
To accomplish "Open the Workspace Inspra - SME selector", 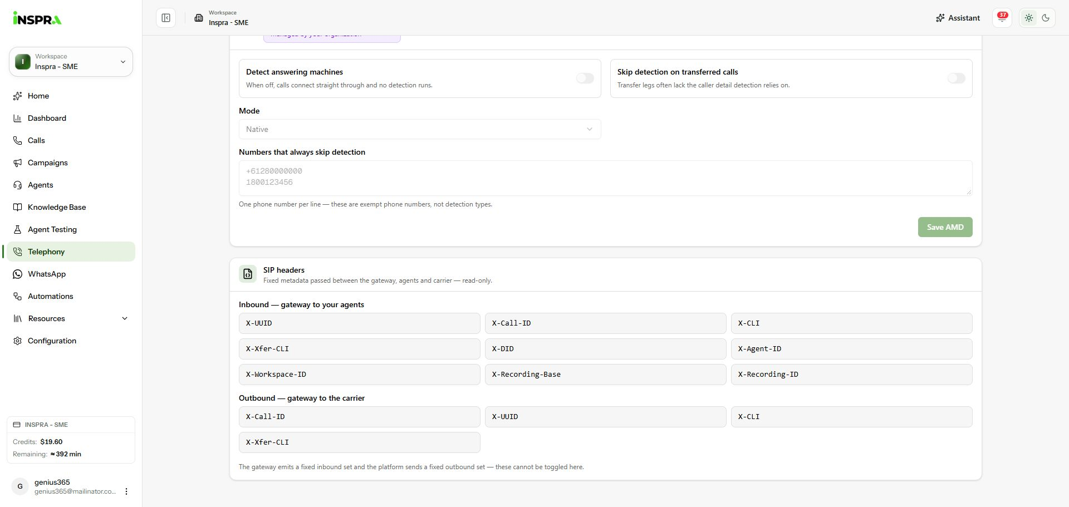I will 71,62.
